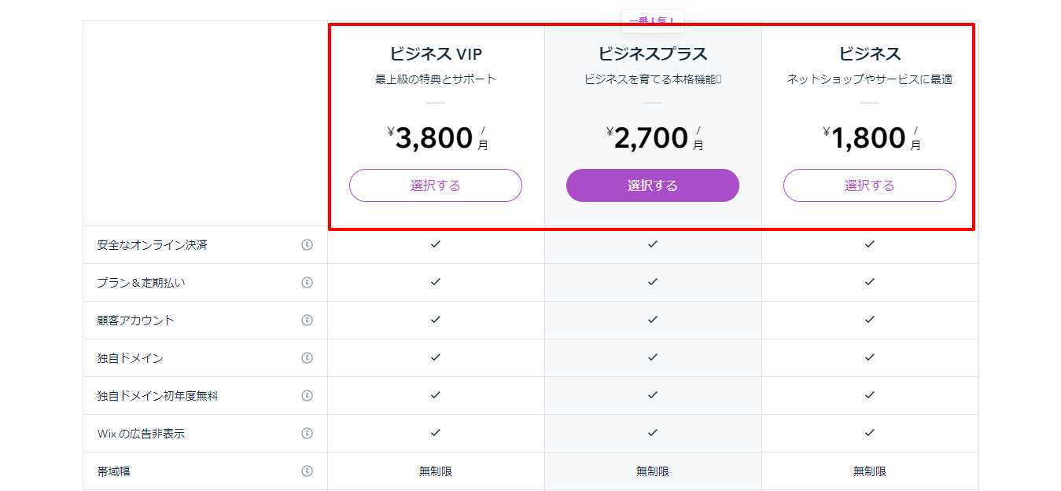Click info icon next to 独自ドメイン
This screenshot has height=491, width=1061.
click(307, 358)
